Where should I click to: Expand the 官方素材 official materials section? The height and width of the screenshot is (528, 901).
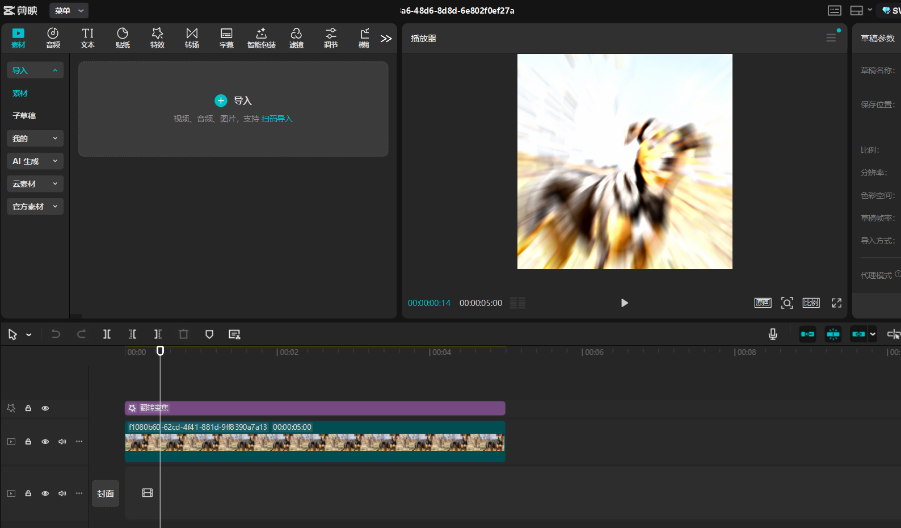point(35,207)
